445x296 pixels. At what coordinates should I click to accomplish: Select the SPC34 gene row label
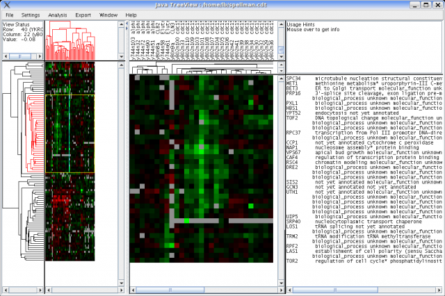[293, 79]
